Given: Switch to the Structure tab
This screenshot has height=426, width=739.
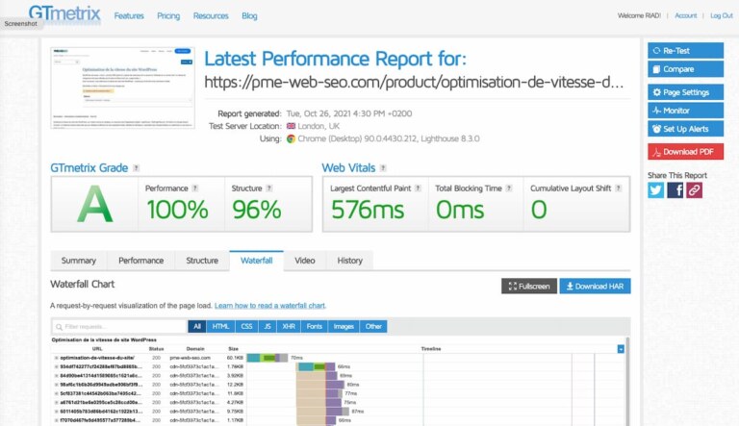Looking at the screenshot, I should point(202,261).
